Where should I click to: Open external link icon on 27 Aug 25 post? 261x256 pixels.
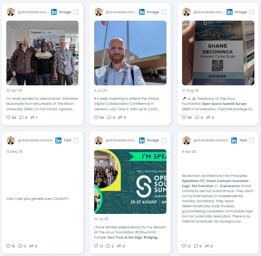(252, 12)
